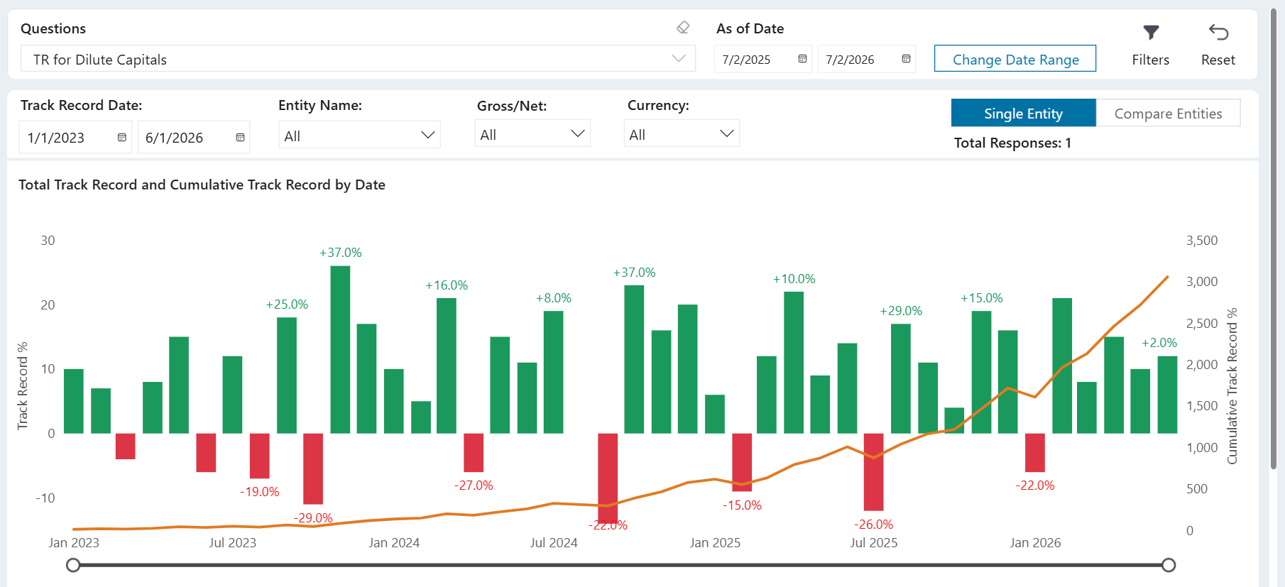Click the 1/1/2023 Track Record Date field
Screen dimensions: 1285x587
pyautogui.click(x=75, y=138)
